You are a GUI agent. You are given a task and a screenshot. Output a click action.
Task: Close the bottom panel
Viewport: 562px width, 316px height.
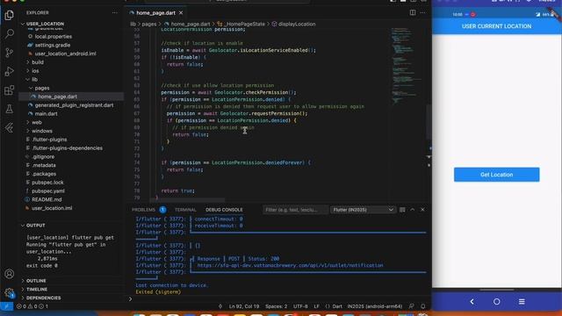pyautogui.click(x=422, y=210)
